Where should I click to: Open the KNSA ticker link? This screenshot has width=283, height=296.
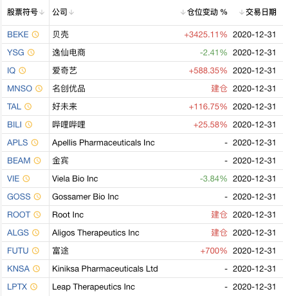point(18,269)
